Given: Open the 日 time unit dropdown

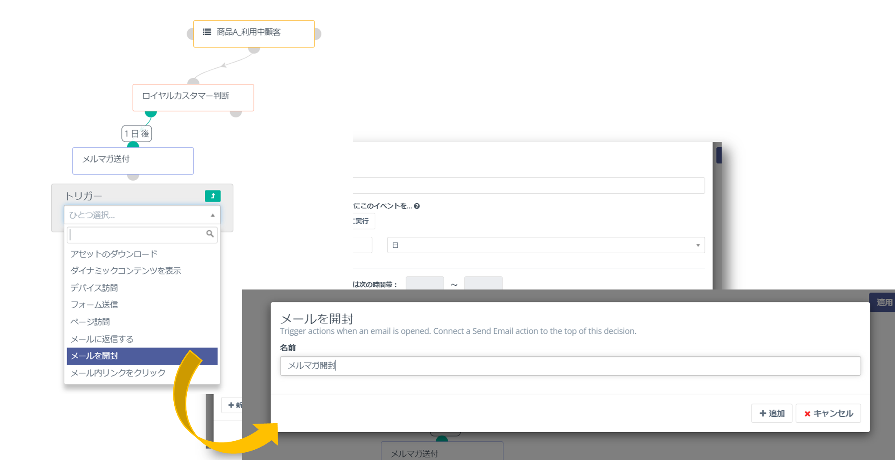Looking at the screenshot, I should pyautogui.click(x=545, y=245).
